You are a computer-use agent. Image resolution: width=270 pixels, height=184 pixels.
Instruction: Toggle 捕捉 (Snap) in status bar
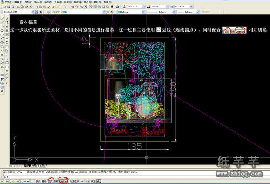pyautogui.click(x=38, y=181)
